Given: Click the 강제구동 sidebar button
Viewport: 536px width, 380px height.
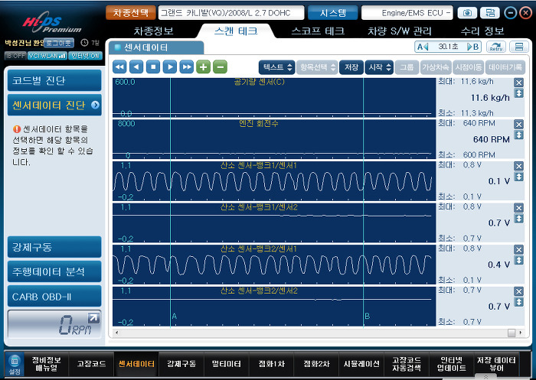Looking at the screenshot, I should [x=54, y=247].
